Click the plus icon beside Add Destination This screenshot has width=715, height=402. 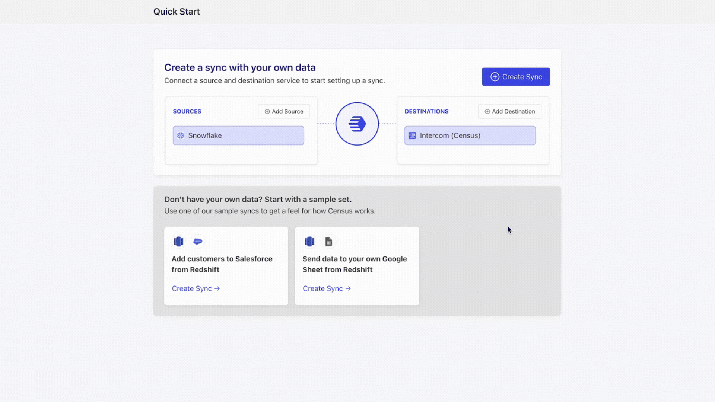[487, 111]
